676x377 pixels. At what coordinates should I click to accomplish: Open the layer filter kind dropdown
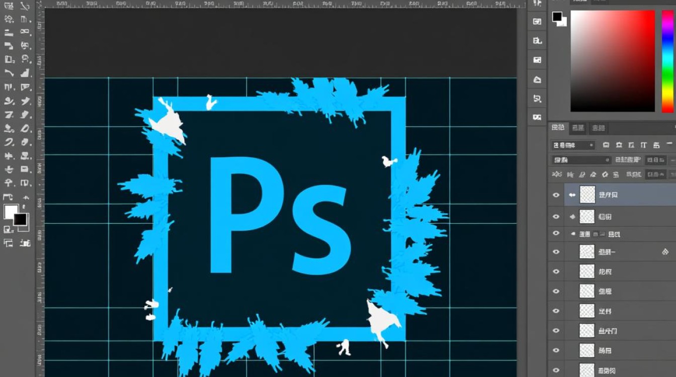pos(573,145)
